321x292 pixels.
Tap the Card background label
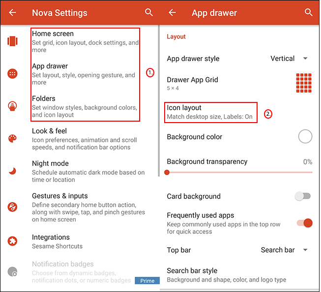[x=194, y=196]
